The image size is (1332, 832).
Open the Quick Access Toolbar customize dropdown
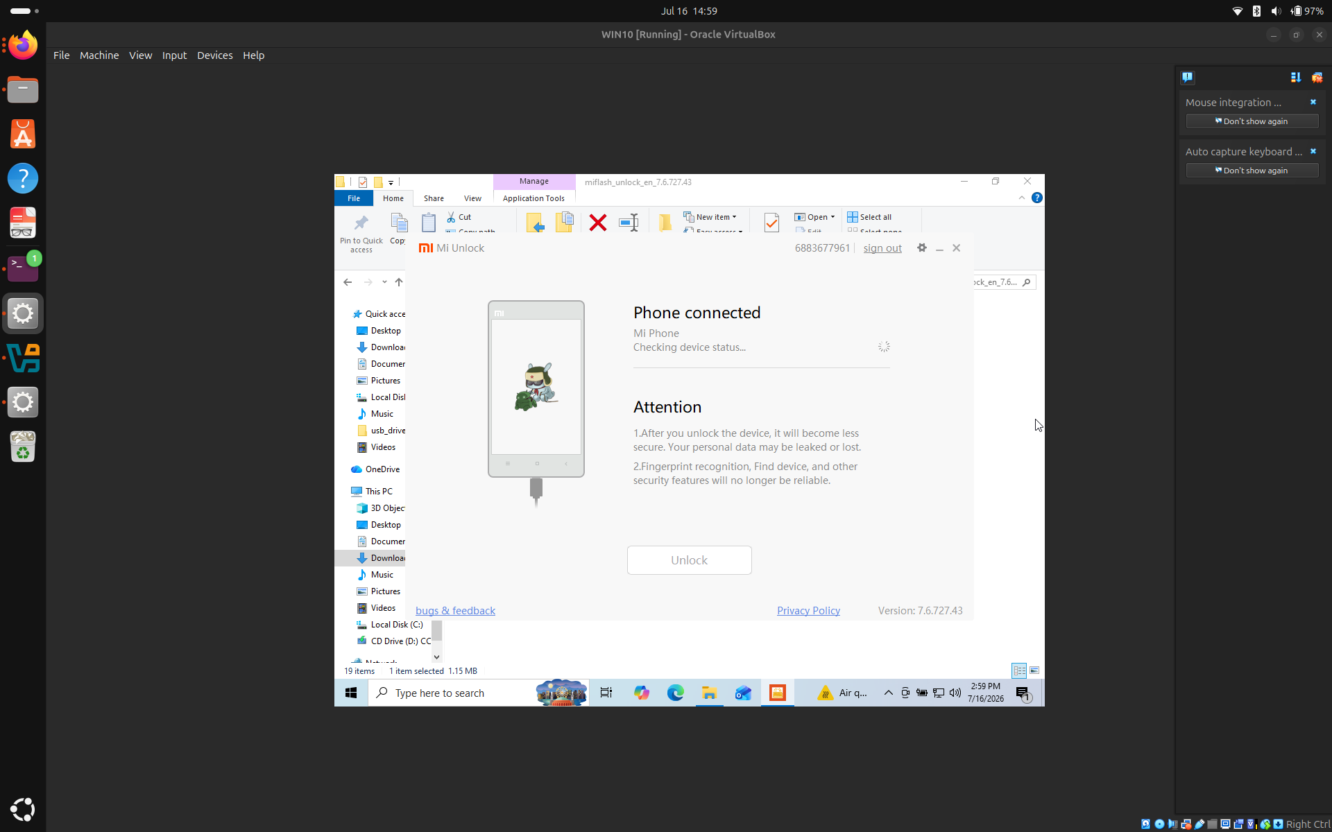(x=391, y=182)
